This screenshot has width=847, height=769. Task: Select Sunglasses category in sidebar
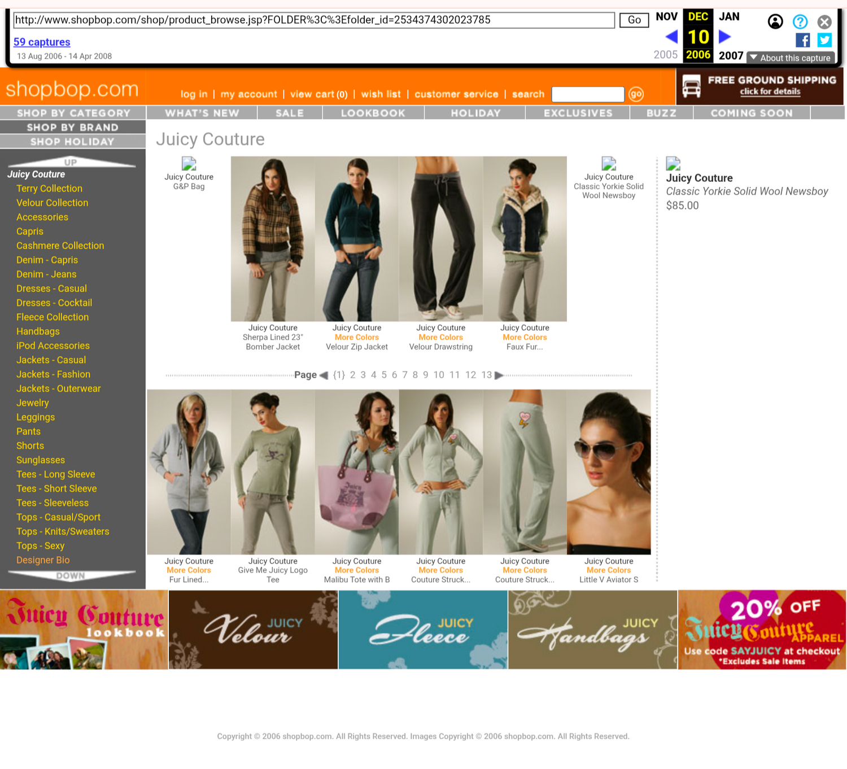(x=41, y=460)
